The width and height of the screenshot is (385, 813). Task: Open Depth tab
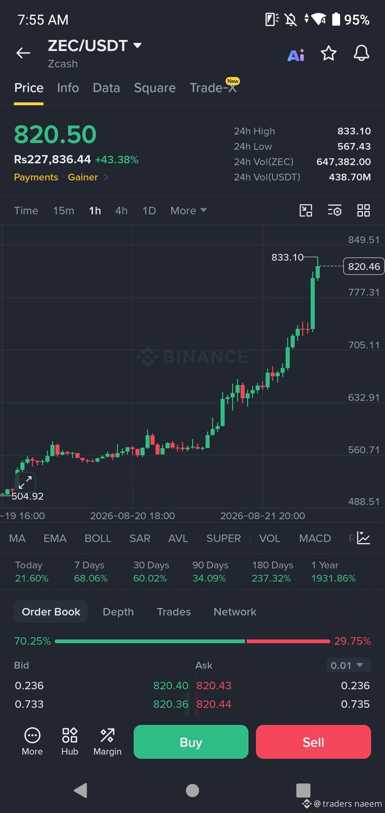click(118, 612)
